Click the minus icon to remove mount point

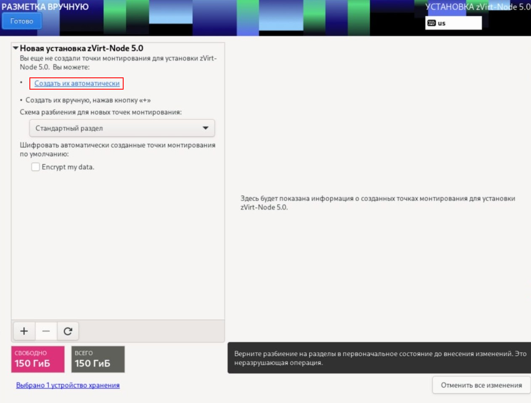click(46, 331)
